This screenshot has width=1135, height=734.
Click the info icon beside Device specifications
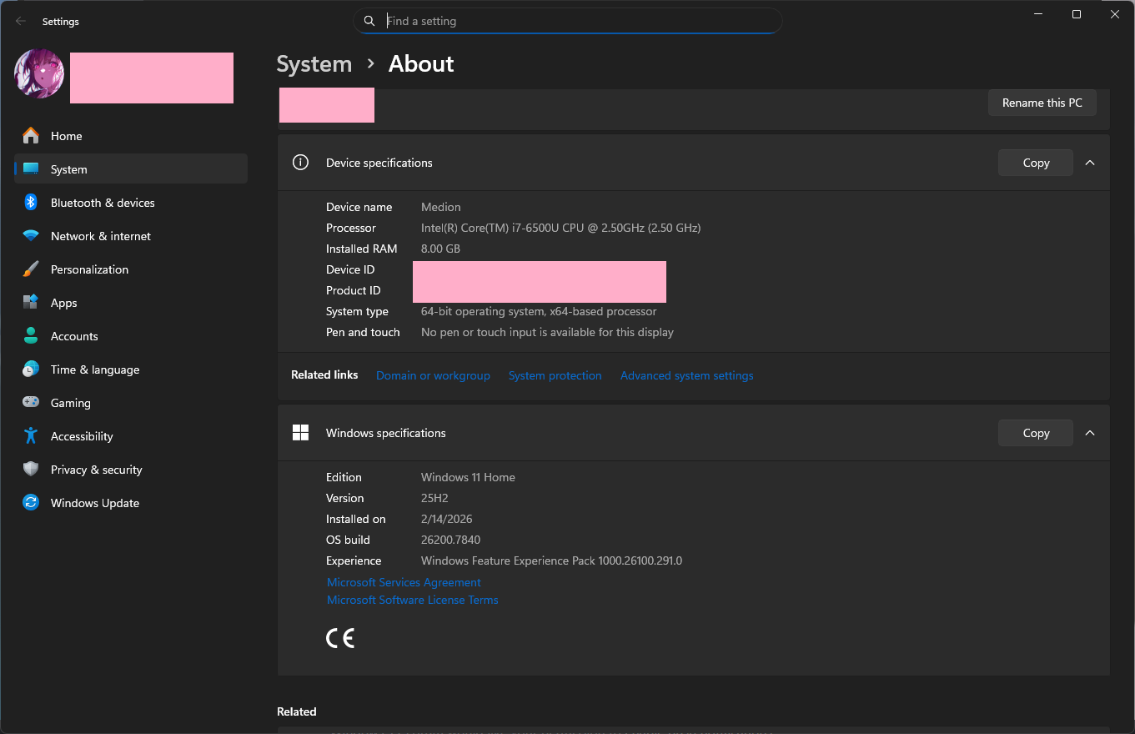[300, 163]
